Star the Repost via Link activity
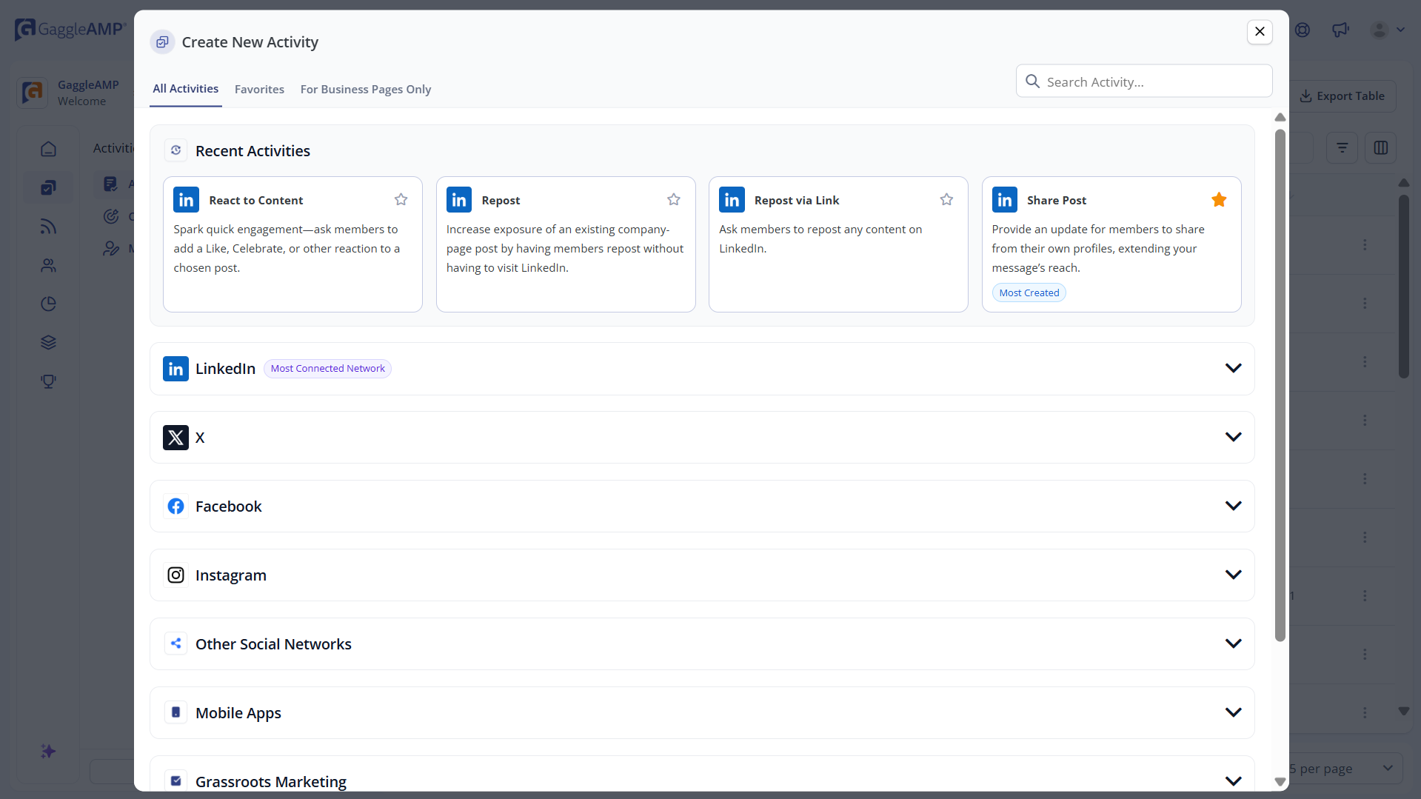 pos(946,199)
